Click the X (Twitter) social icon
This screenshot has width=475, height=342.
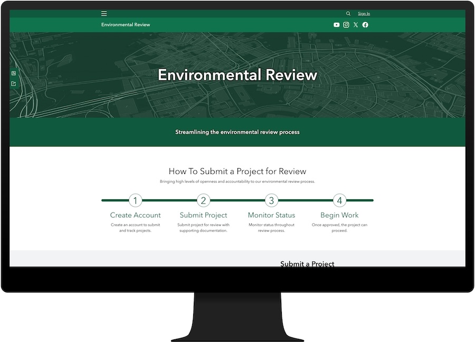click(x=356, y=24)
